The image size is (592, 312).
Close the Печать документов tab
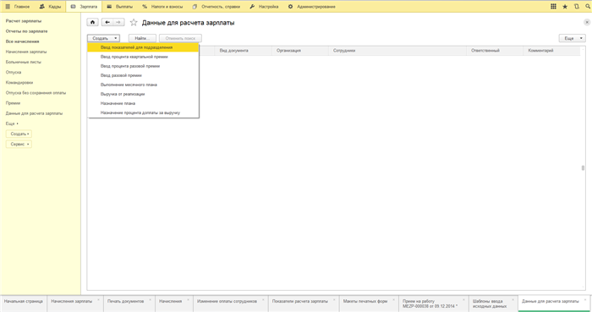pos(151,299)
